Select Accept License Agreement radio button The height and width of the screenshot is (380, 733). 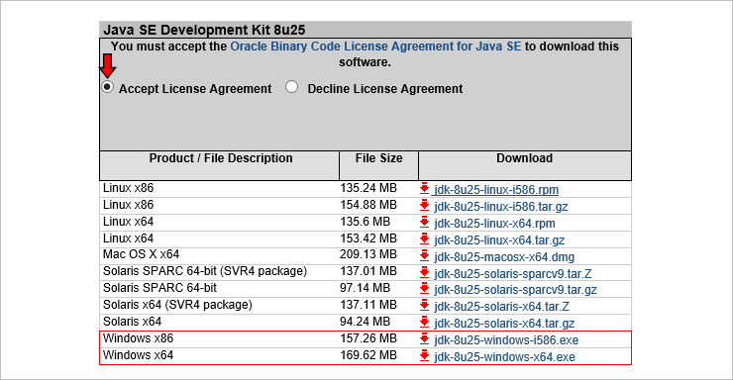[108, 87]
